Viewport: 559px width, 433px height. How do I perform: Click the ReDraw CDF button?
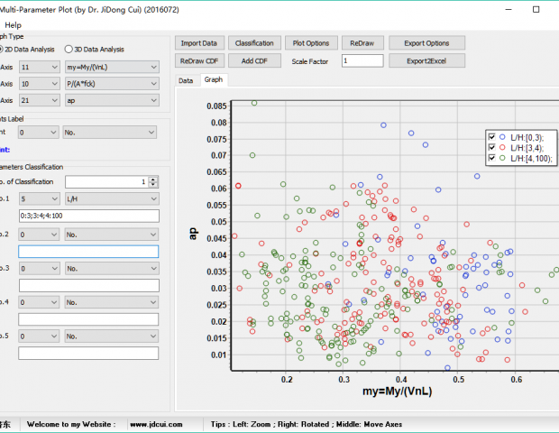click(x=198, y=60)
